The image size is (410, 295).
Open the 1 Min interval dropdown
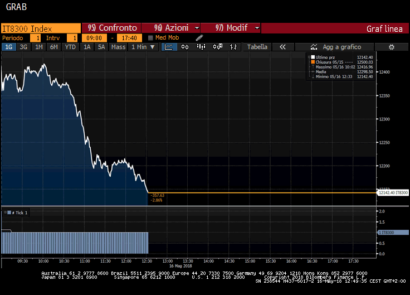[143, 47]
